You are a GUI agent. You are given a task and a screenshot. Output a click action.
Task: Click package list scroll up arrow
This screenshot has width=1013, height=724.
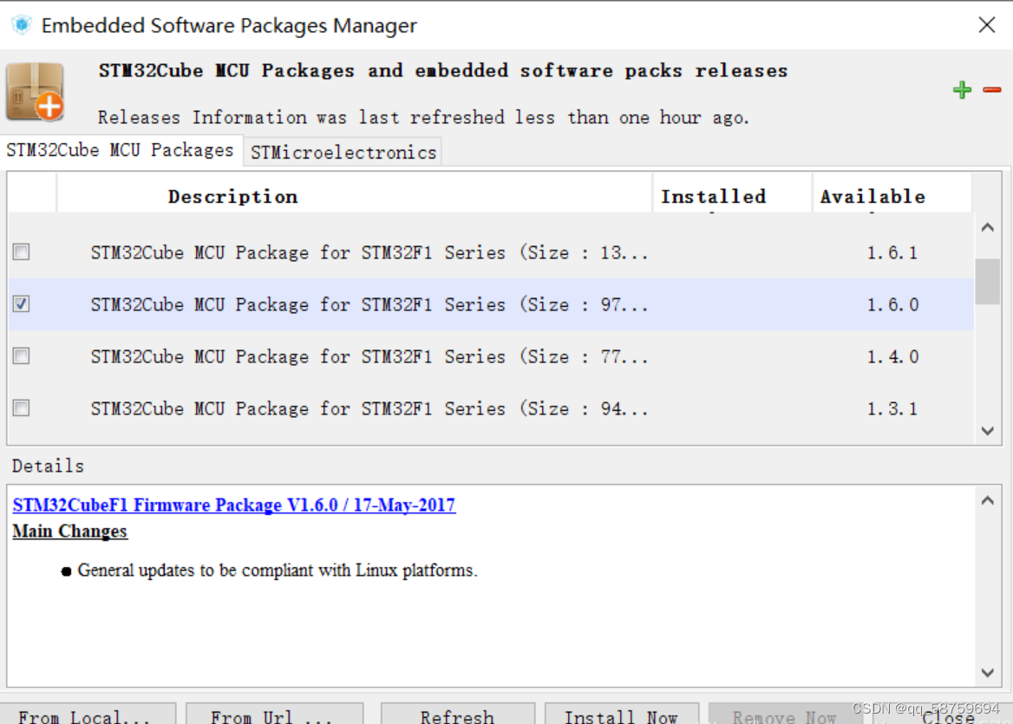click(987, 227)
